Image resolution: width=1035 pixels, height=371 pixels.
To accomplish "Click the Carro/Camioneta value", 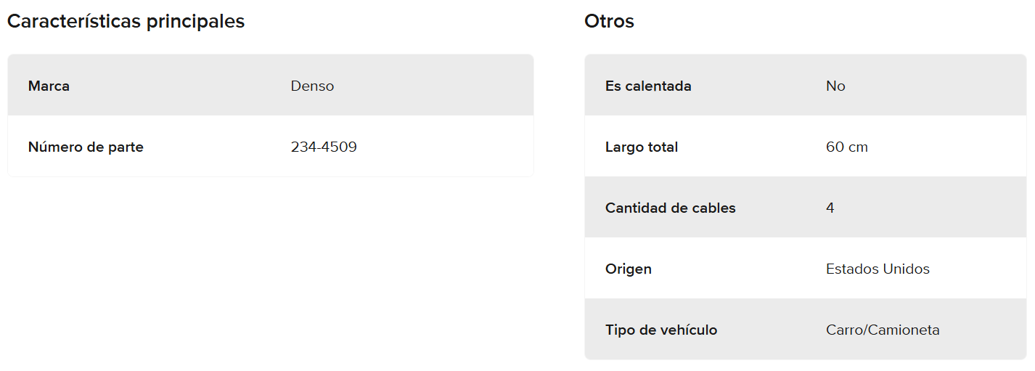I will [x=883, y=330].
